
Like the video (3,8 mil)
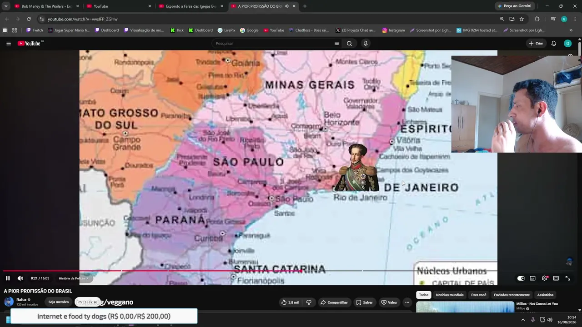[x=290, y=302]
